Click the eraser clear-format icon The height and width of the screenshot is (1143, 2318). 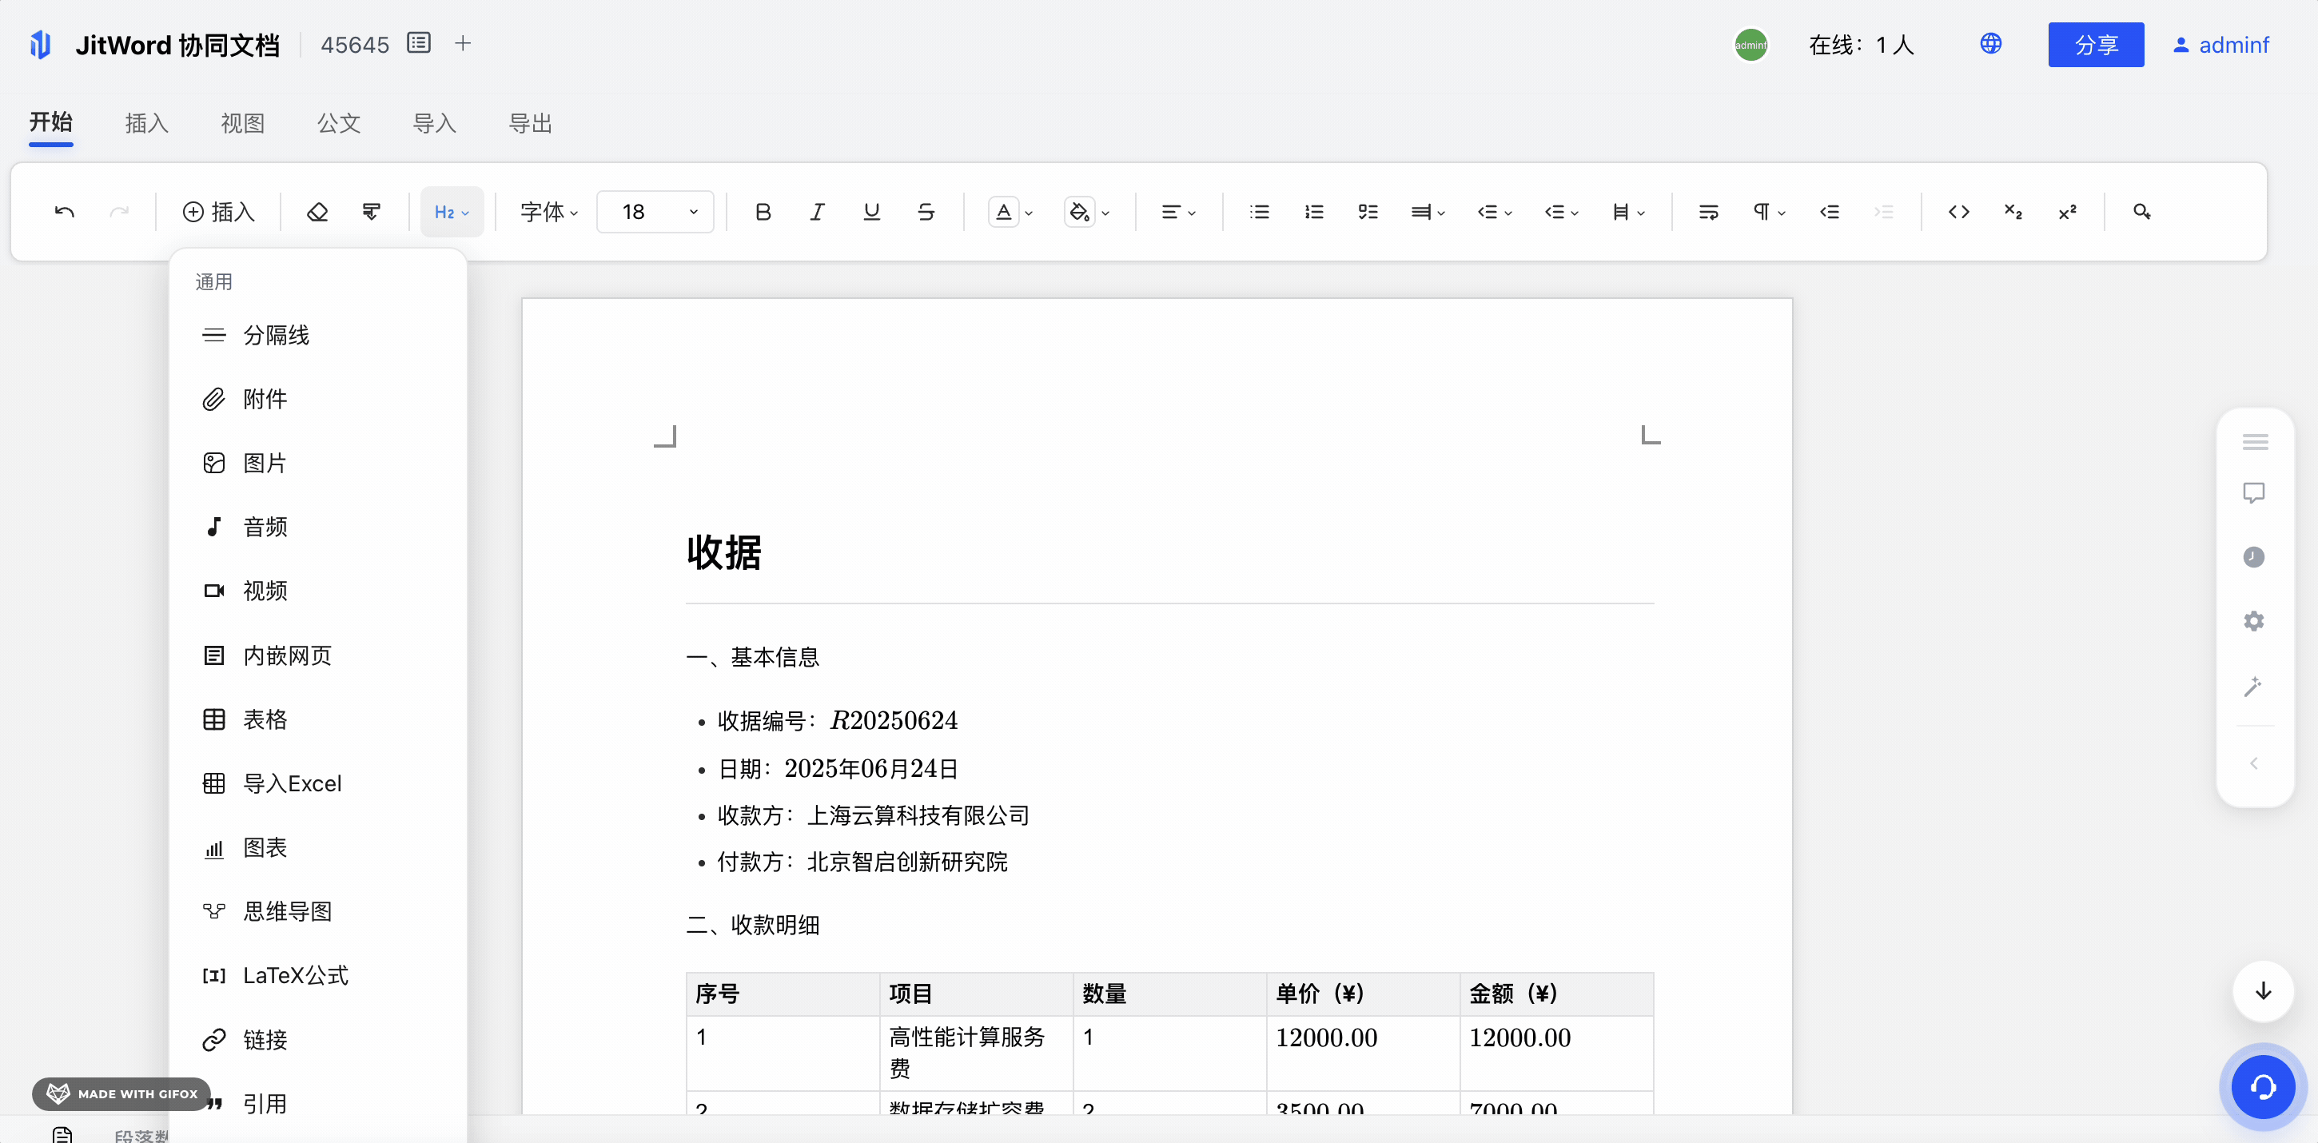coord(317,213)
